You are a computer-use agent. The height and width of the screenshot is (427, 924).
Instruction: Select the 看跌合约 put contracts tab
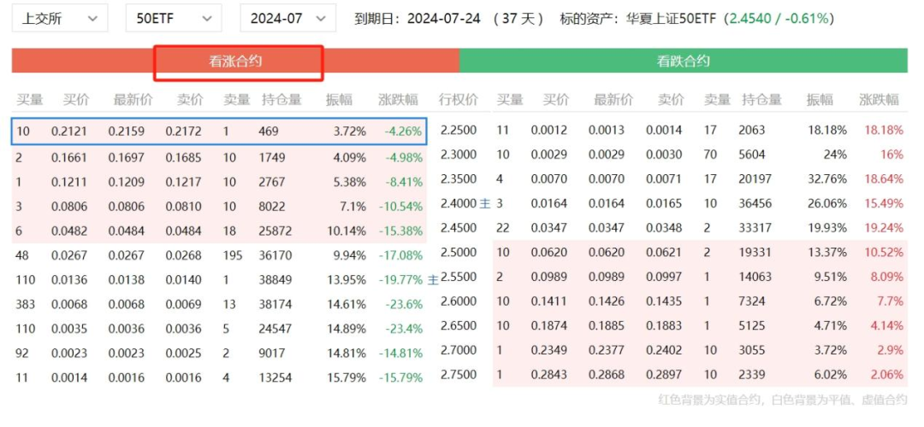click(684, 61)
